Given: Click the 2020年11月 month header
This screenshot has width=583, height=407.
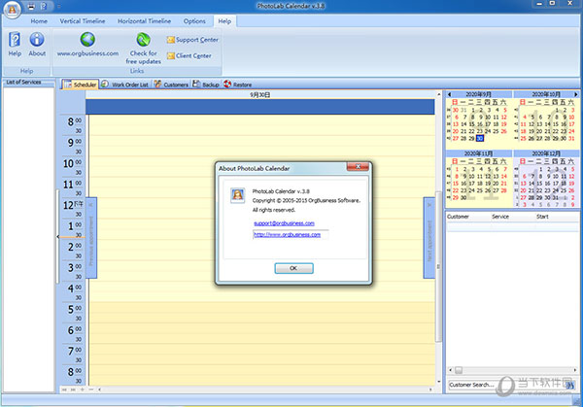Looking at the screenshot, I should [478, 153].
